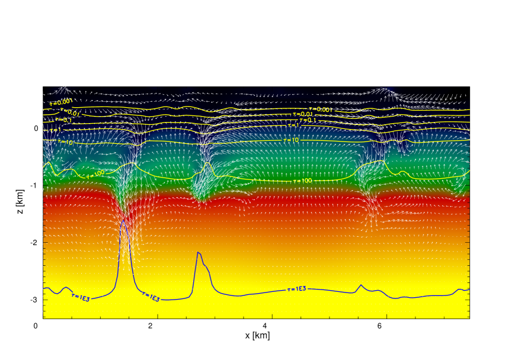The image size is (518, 344).
Task: Click the yellow 'τ=1' label in the plot center
Action: click(293, 126)
